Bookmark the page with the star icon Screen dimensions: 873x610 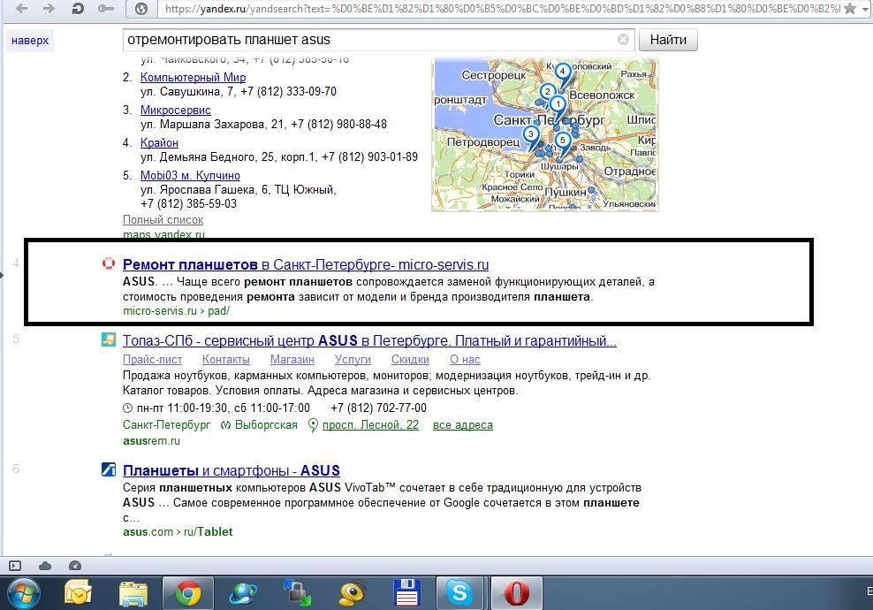tap(850, 8)
